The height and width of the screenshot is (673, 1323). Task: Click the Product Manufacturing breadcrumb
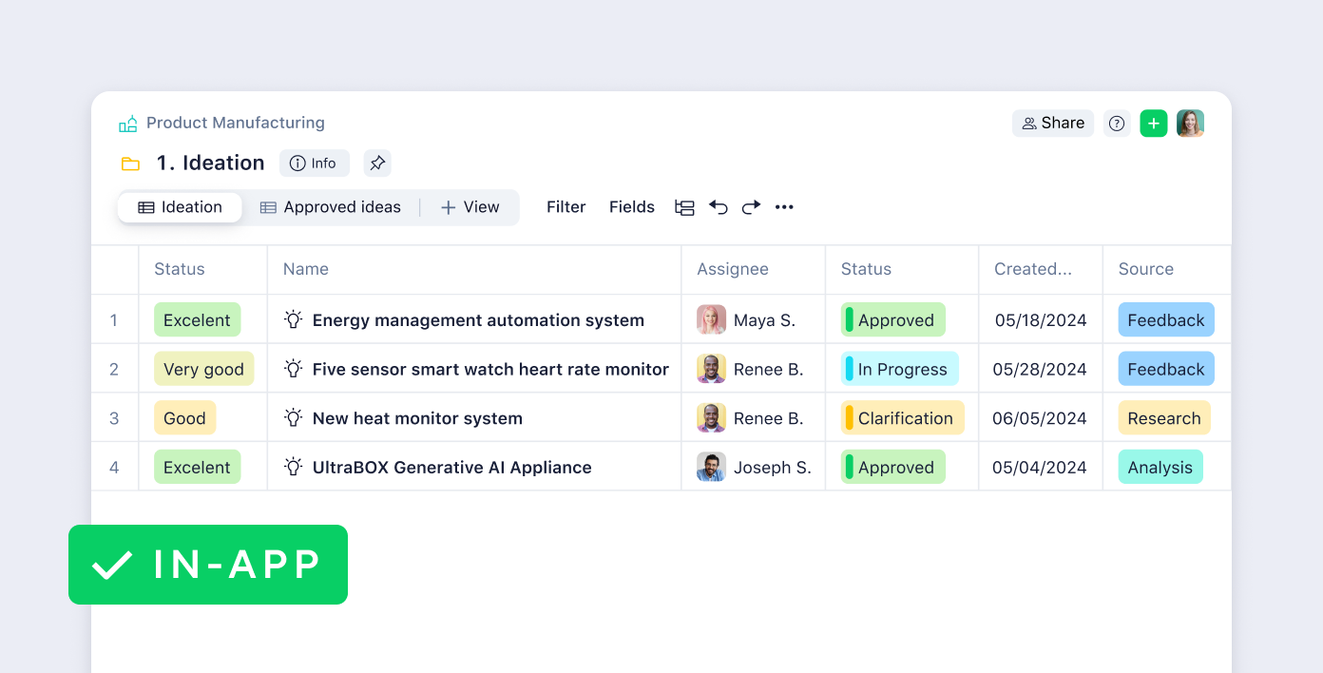[x=235, y=123]
